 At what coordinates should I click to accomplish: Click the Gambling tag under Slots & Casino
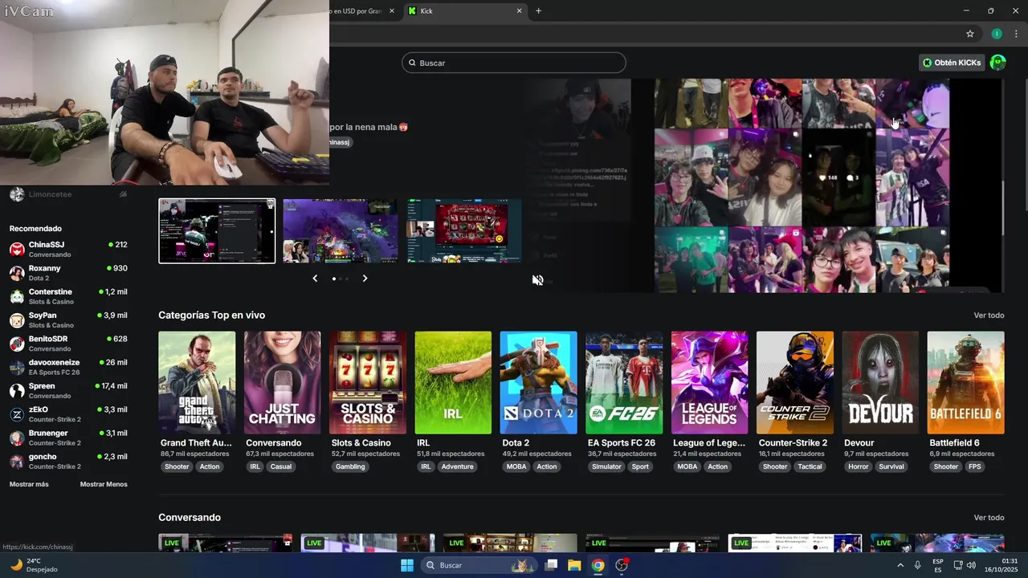tap(350, 466)
